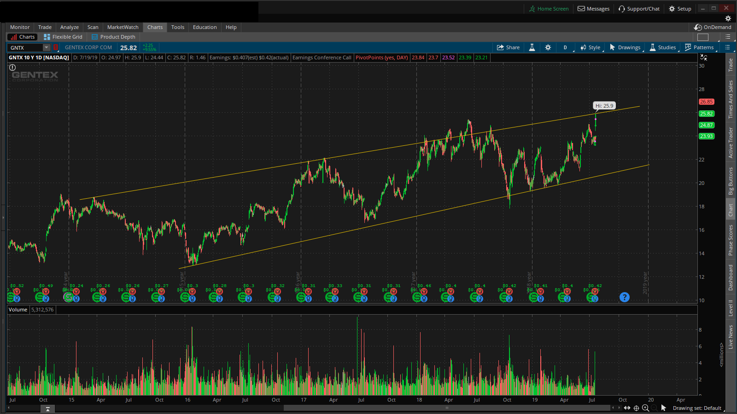This screenshot has width=737, height=414.
Task: Click the 24.87 green price label
Action: click(706, 125)
